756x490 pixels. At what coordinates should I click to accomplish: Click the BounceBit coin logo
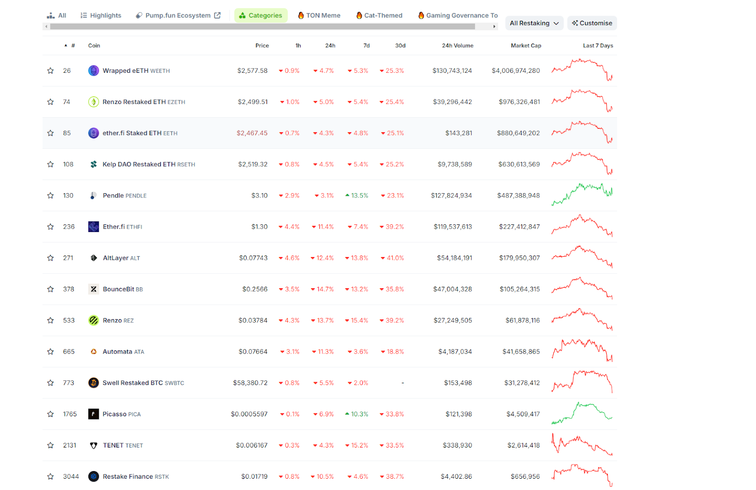94,289
